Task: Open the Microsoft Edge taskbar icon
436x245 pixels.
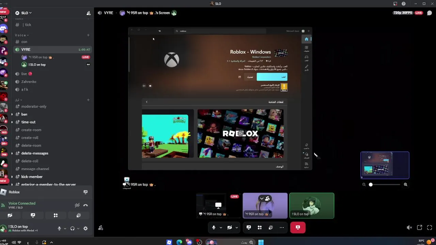Action: coord(179,242)
